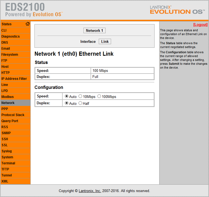Viewport: 209px width, 197px height.
Task: Select Modbus menu item
Action: pyautogui.click(x=16, y=97)
